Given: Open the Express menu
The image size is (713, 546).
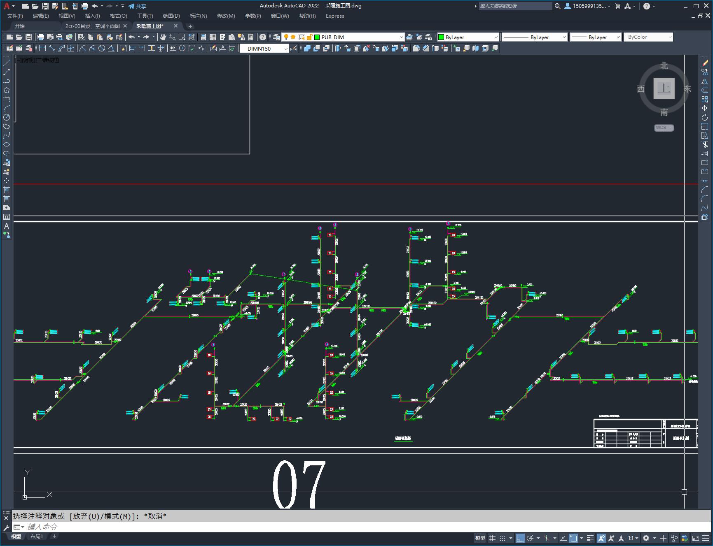Looking at the screenshot, I should tap(335, 16).
